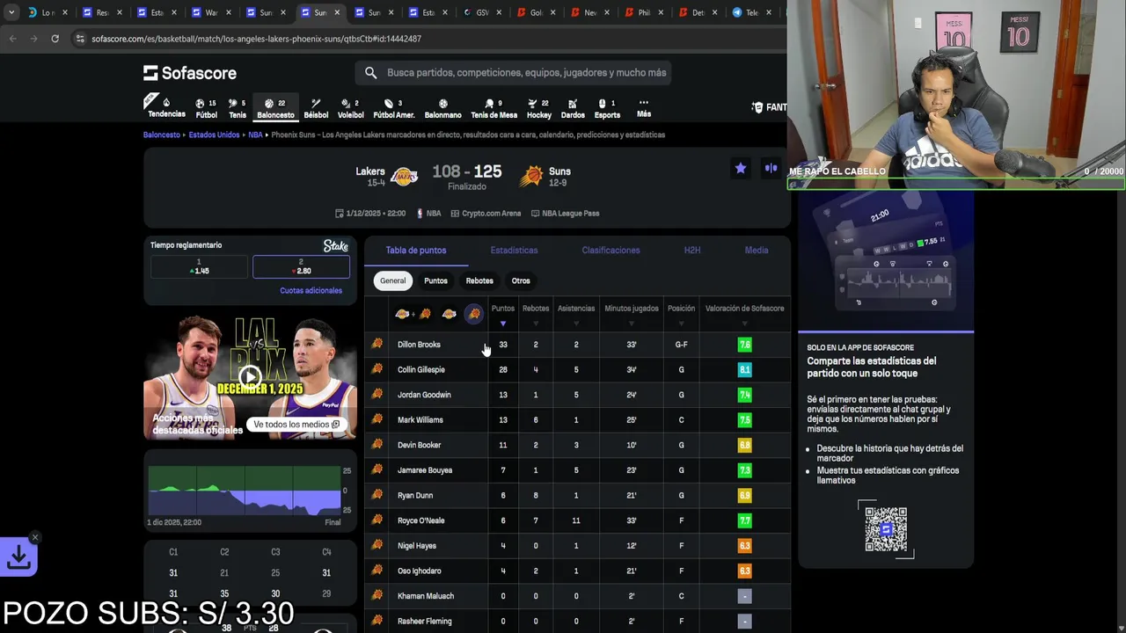Open the Tenis de Mesa section
The width and height of the screenshot is (1126, 633).
click(494, 108)
